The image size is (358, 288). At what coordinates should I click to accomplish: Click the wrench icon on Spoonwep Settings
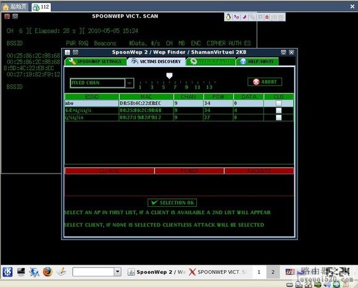[72, 62]
